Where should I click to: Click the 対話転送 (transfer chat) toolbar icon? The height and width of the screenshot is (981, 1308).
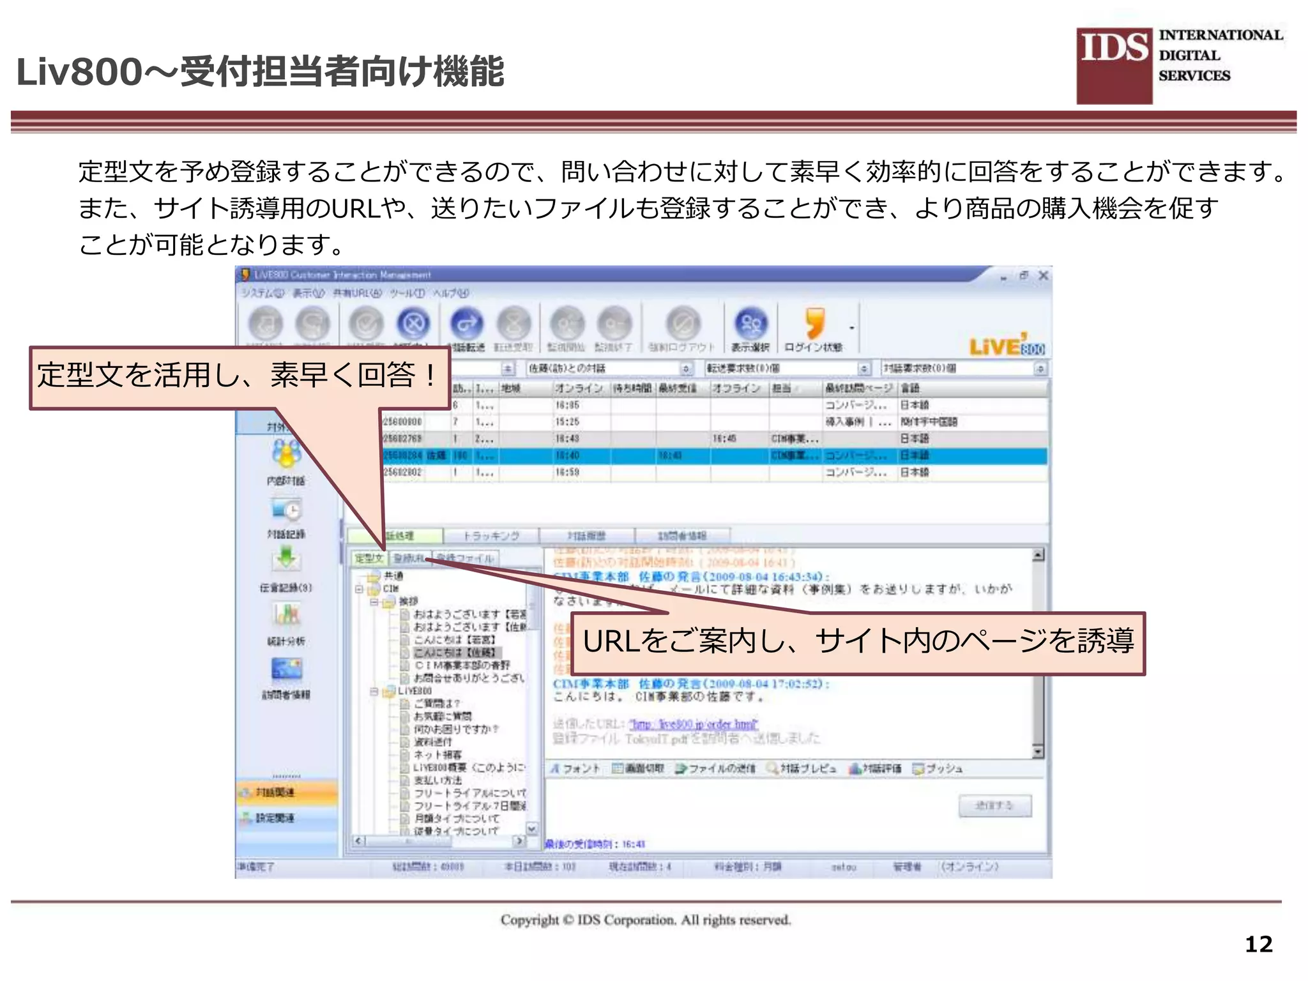[467, 323]
